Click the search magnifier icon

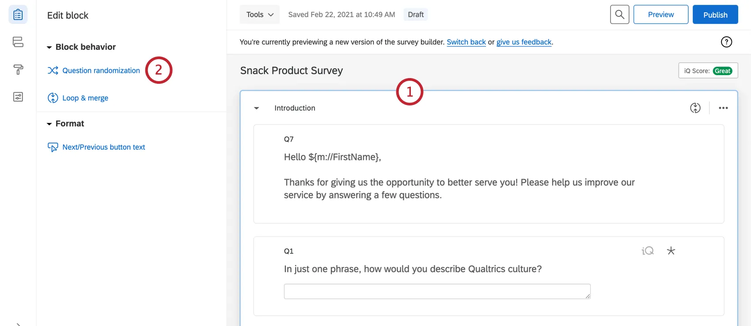619,15
